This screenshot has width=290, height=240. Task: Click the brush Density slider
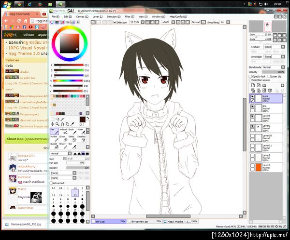[78, 168]
